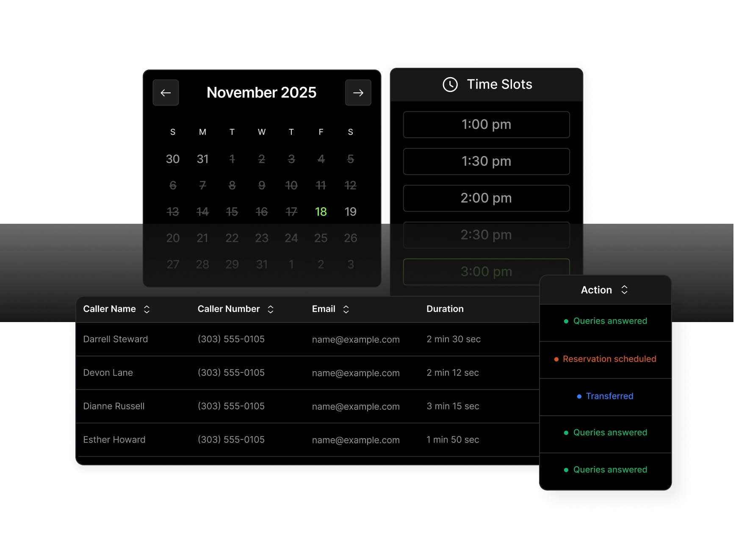
Task: Click the Email column header
Action: (324, 309)
